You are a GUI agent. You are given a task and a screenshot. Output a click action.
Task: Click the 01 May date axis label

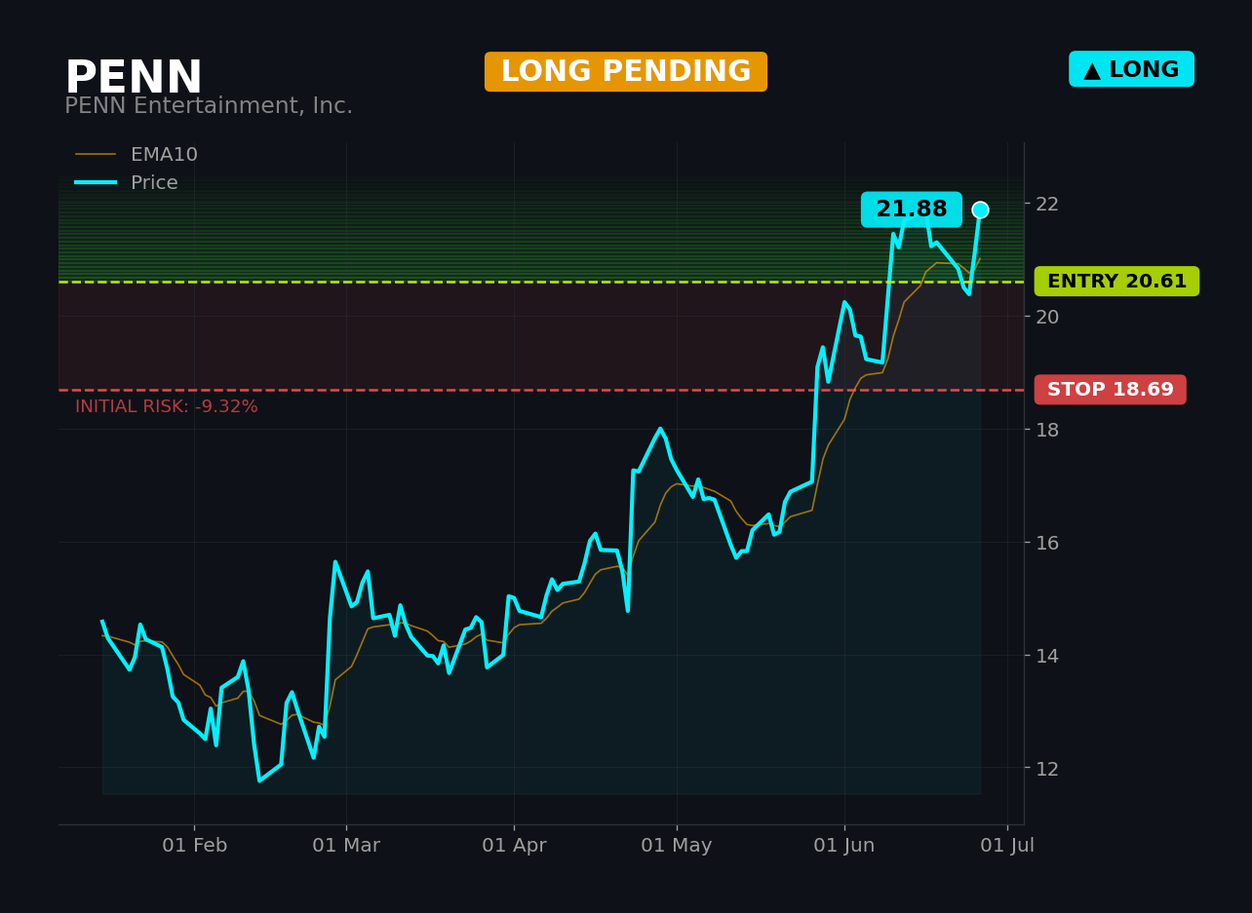tap(677, 846)
